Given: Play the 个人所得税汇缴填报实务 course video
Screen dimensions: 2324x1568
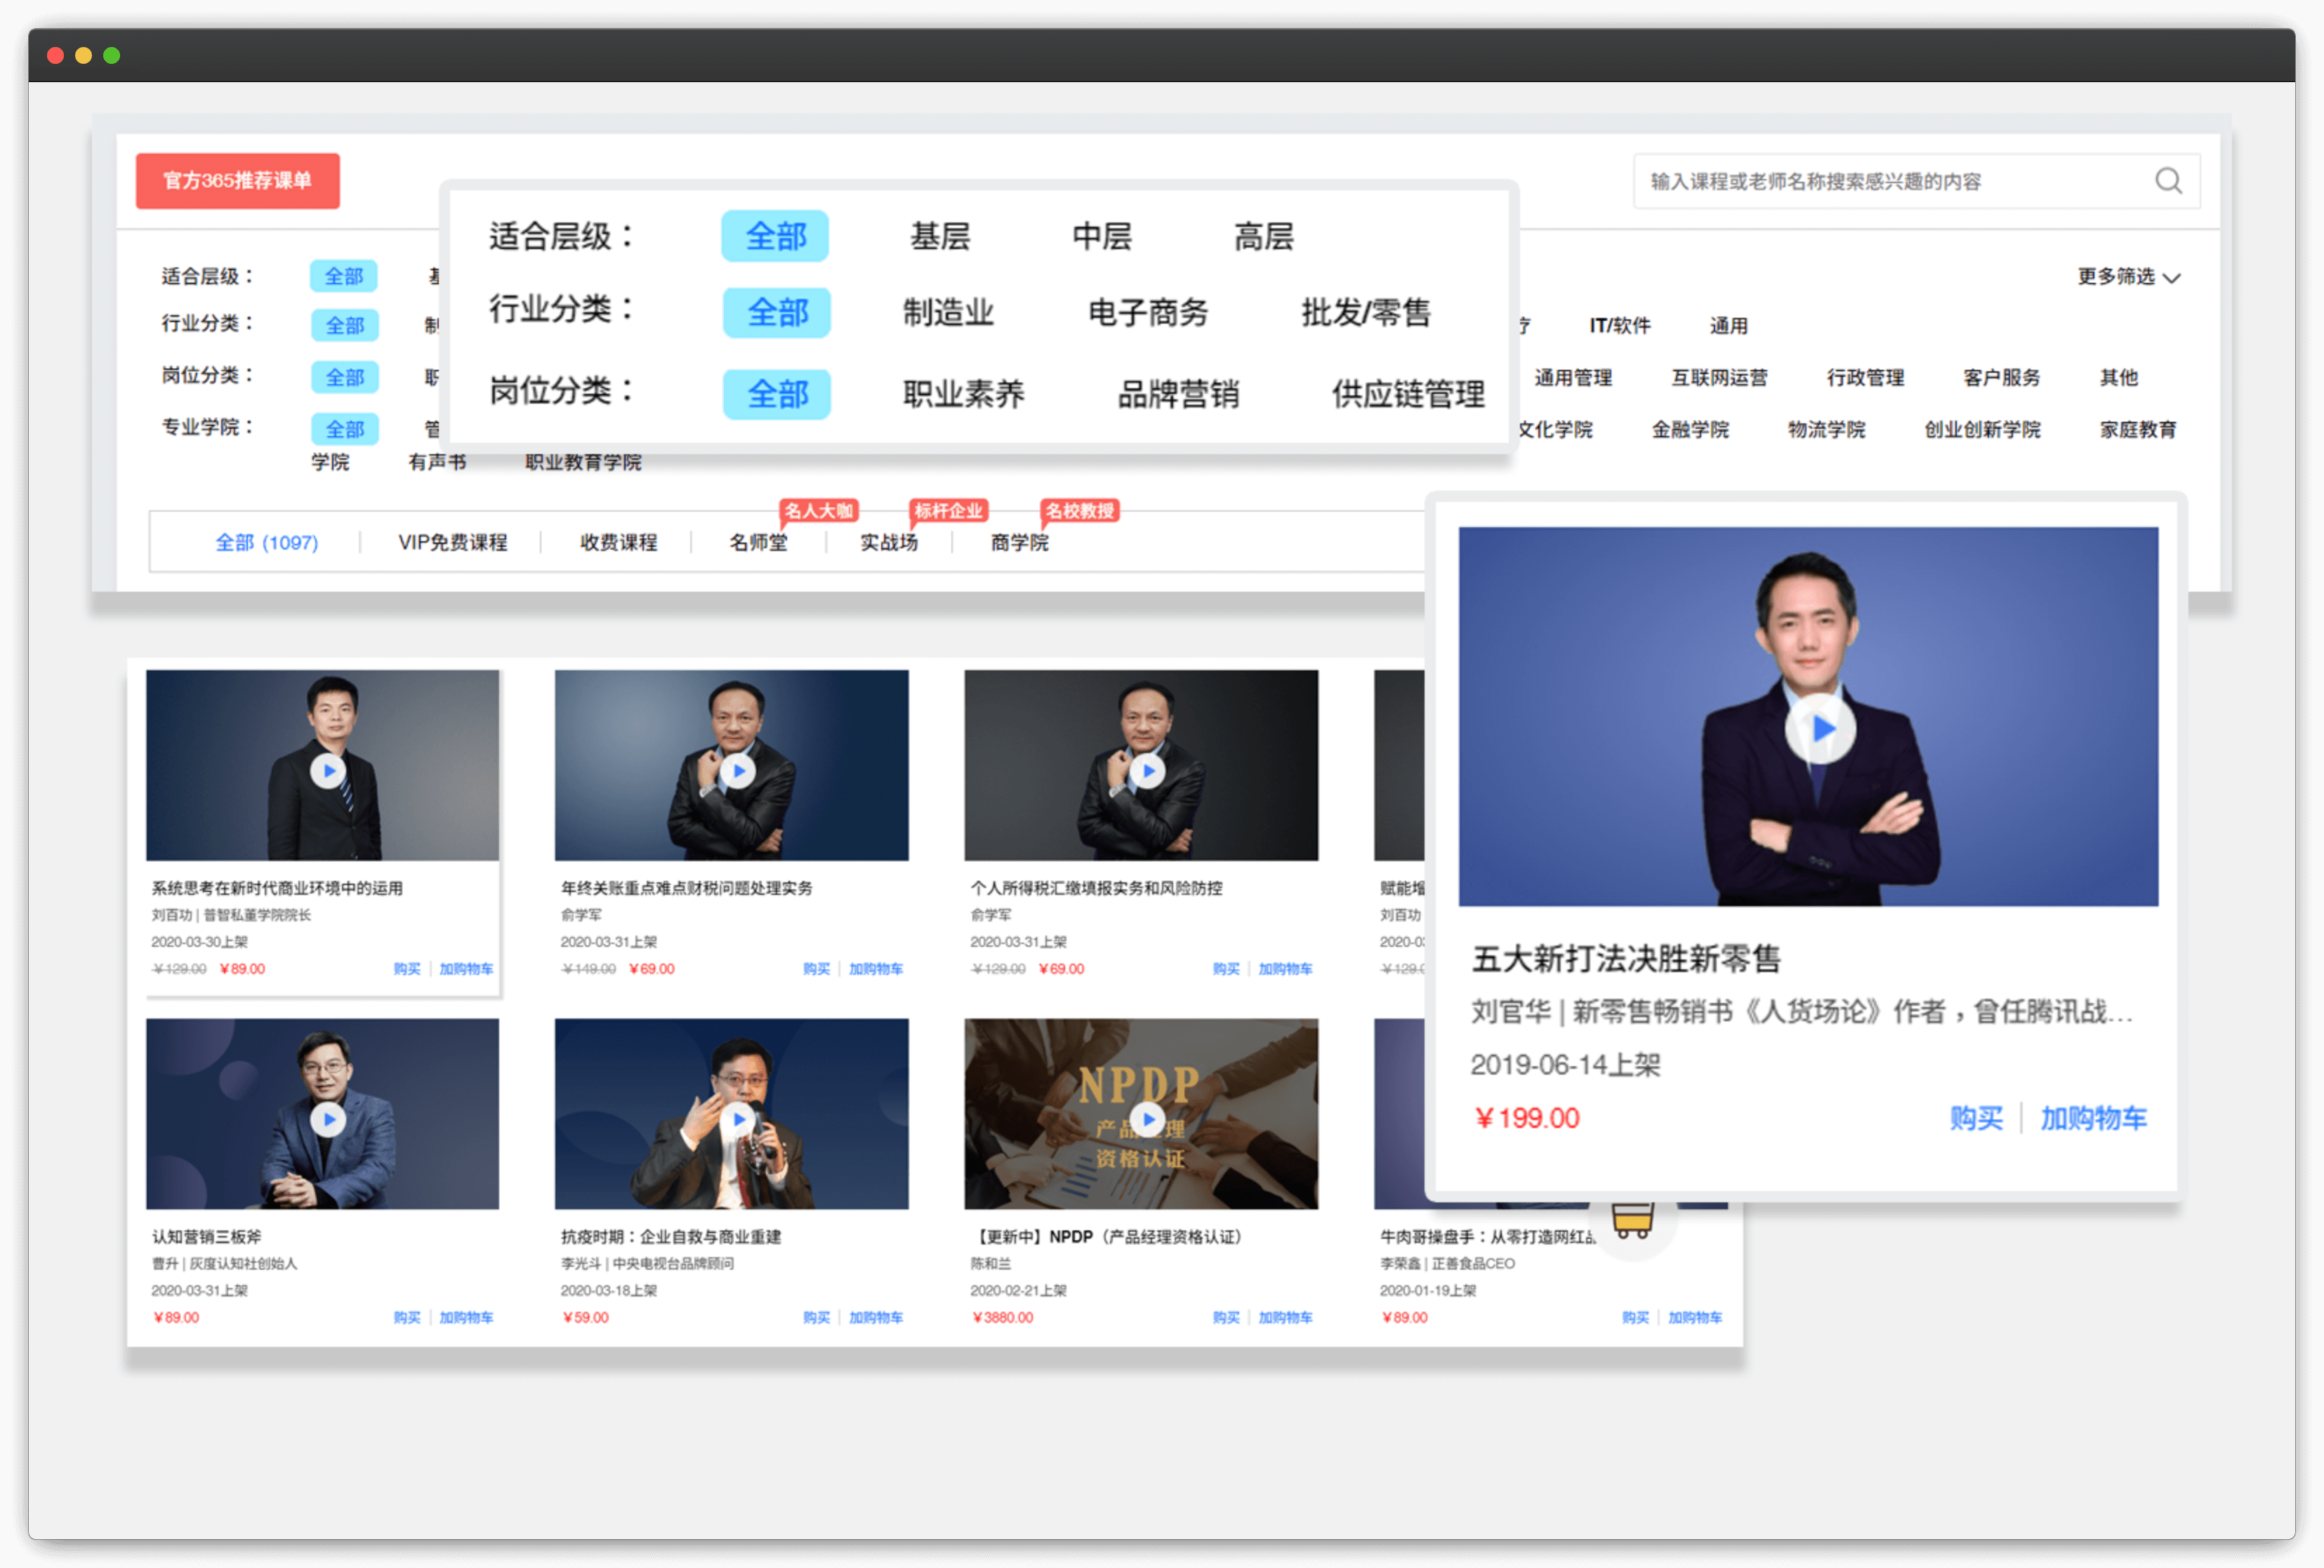Looking at the screenshot, I should 1148,771.
